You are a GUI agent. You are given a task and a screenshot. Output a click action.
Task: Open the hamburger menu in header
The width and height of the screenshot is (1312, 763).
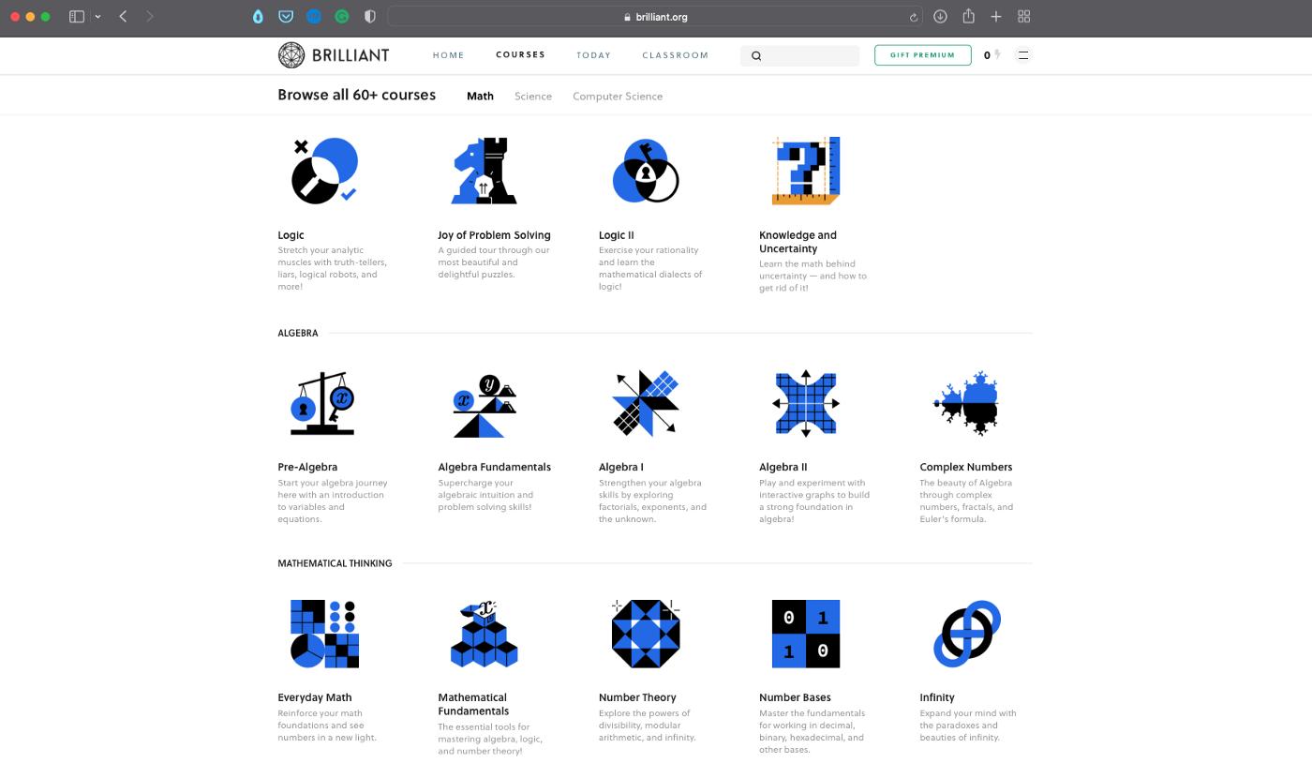(x=1023, y=55)
